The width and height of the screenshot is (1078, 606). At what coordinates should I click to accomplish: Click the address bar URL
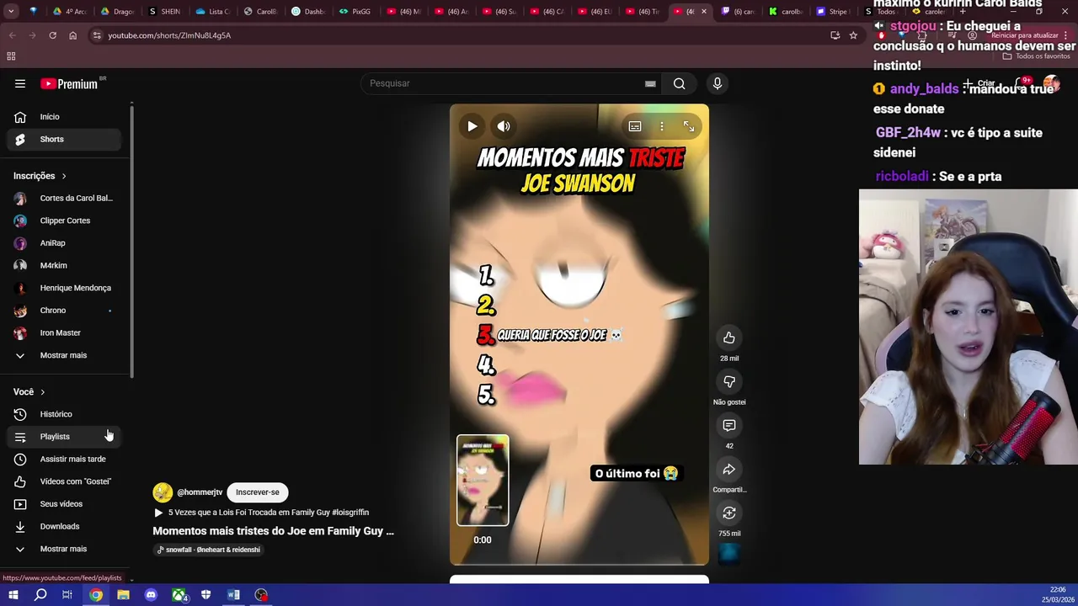(x=169, y=35)
